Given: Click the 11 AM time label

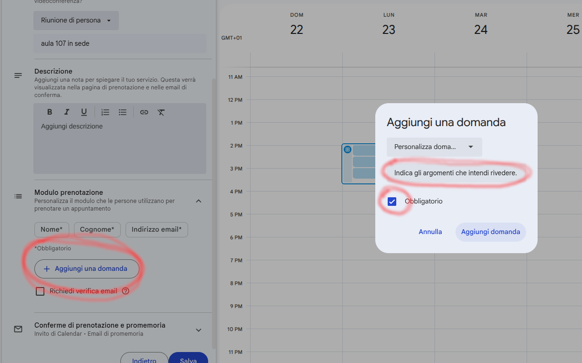Looking at the screenshot, I should point(235,77).
